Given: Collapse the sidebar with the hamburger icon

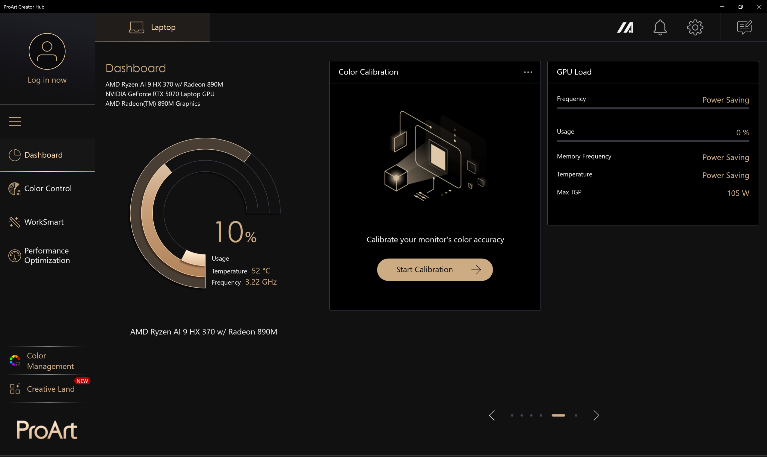Looking at the screenshot, I should pyautogui.click(x=15, y=122).
